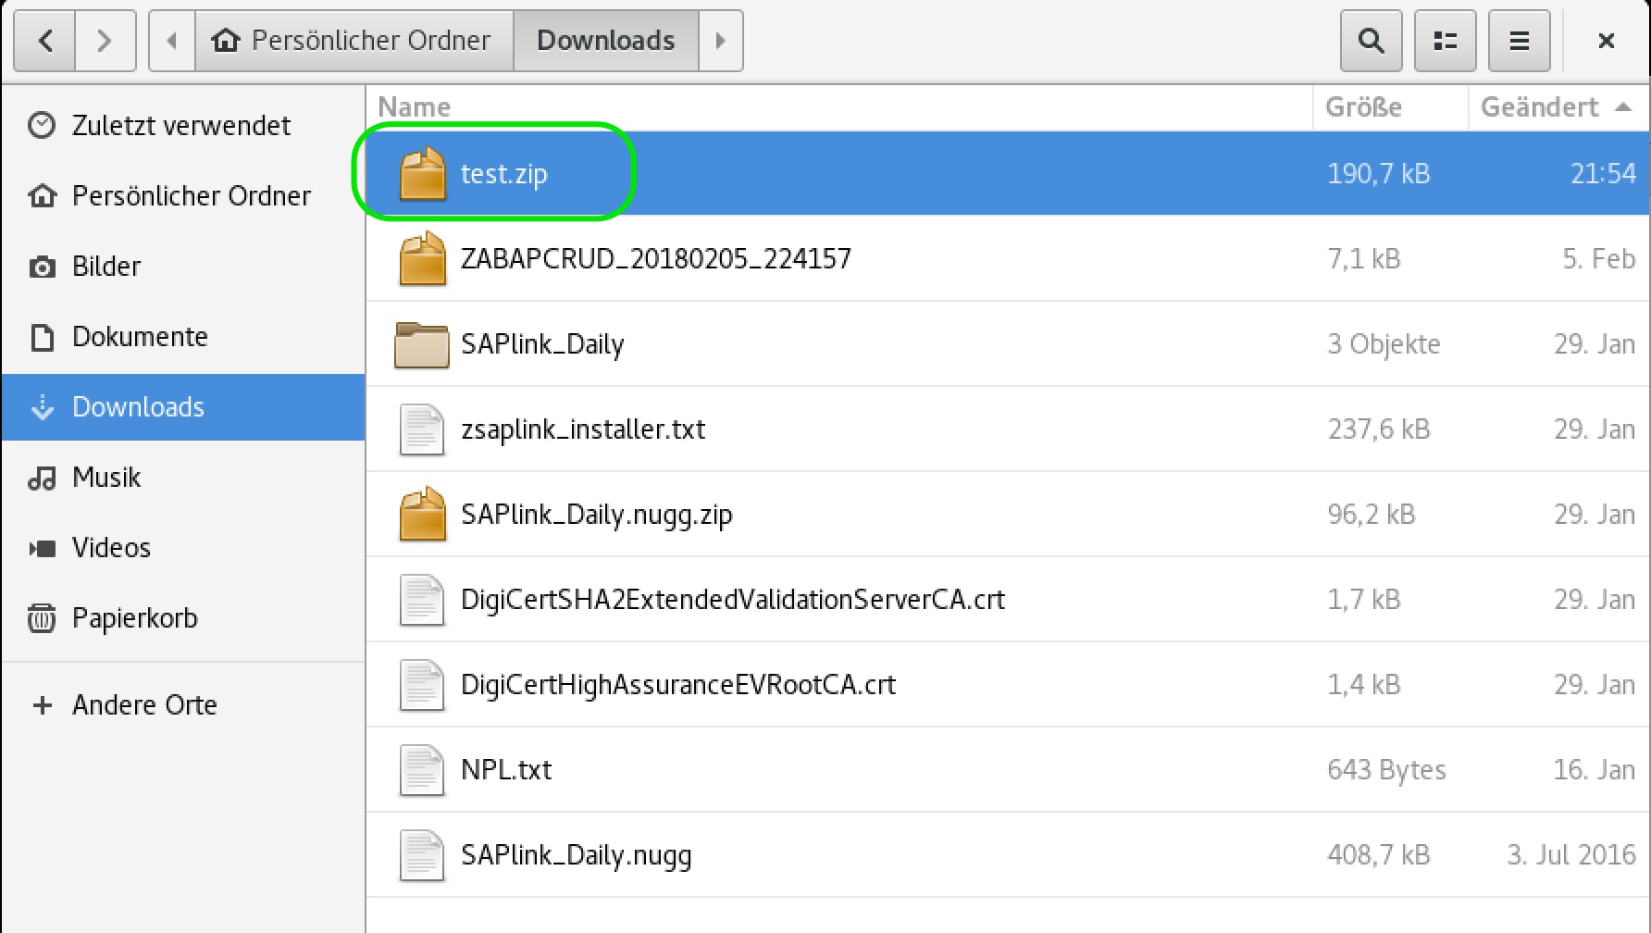The image size is (1651, 933).
Task: Select the Zuletzt verwendet sidebar icon
Action: [x=43, y=125]
